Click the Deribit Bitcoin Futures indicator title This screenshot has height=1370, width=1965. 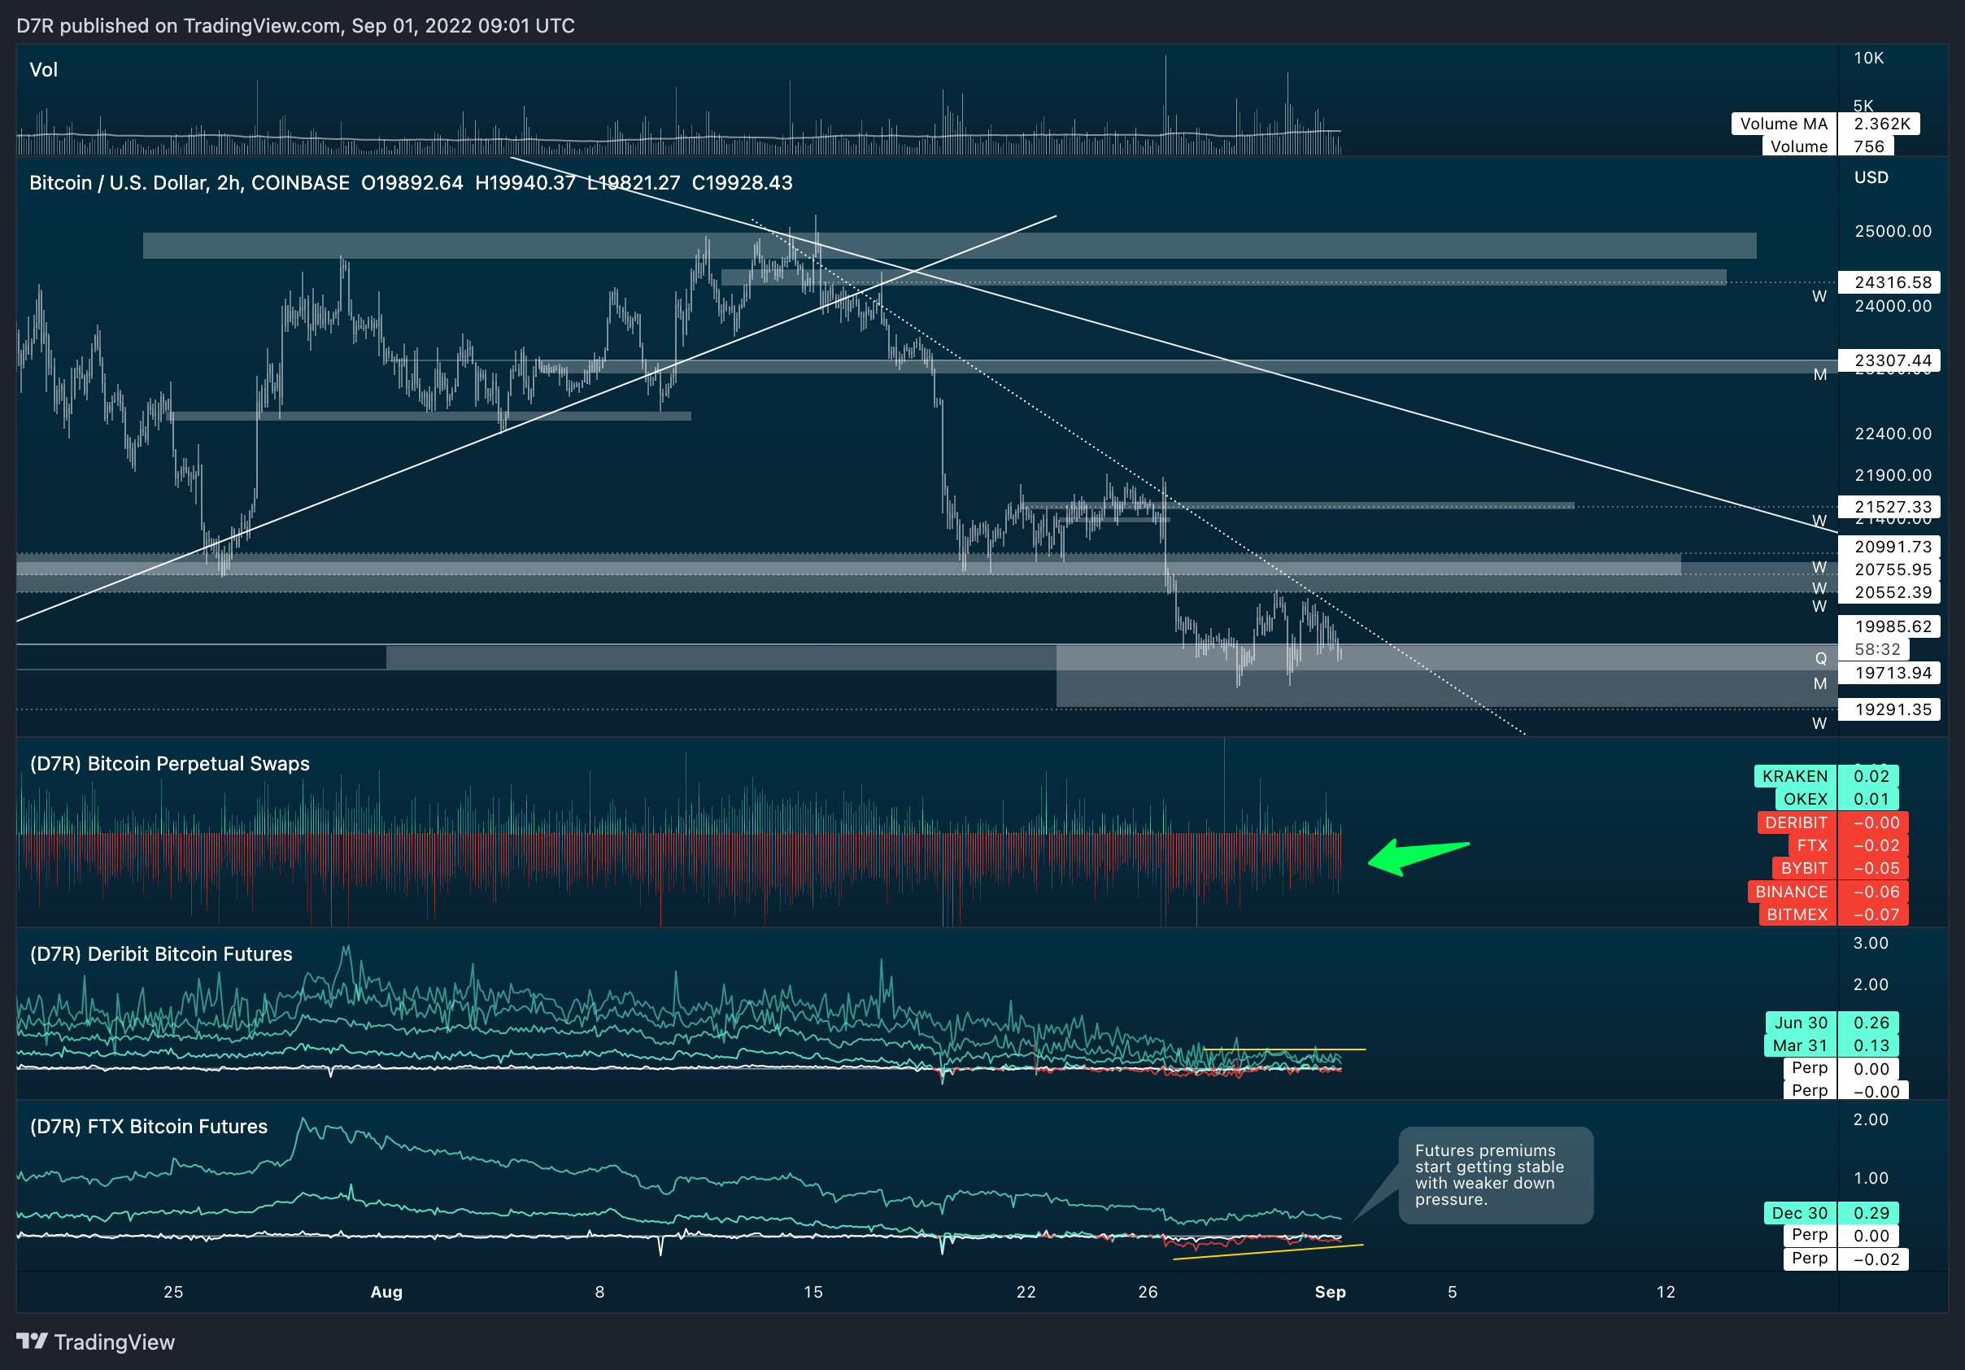tap(161, 953)
